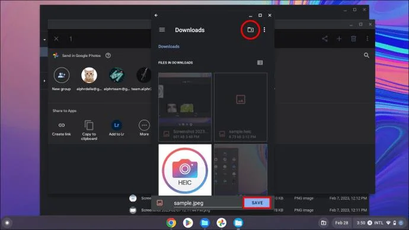This screenshot has height=230, width=409.
Task: Switch to list view in Files in Downloads
Action: [x=260, y=63]
